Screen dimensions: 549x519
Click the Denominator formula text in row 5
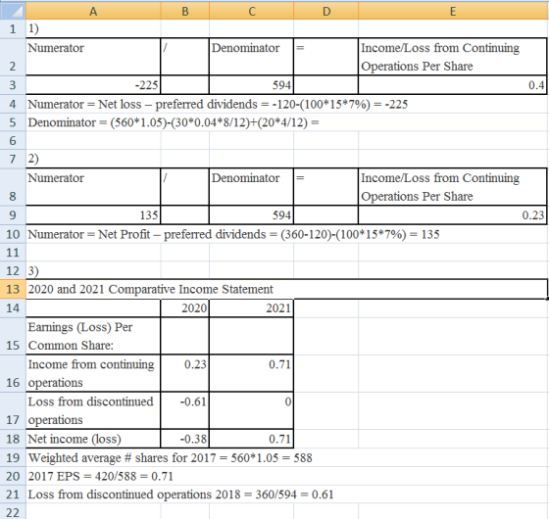(x=174, y=122)
